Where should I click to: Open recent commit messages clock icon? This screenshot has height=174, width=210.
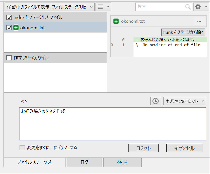click(x=156, y=101)
